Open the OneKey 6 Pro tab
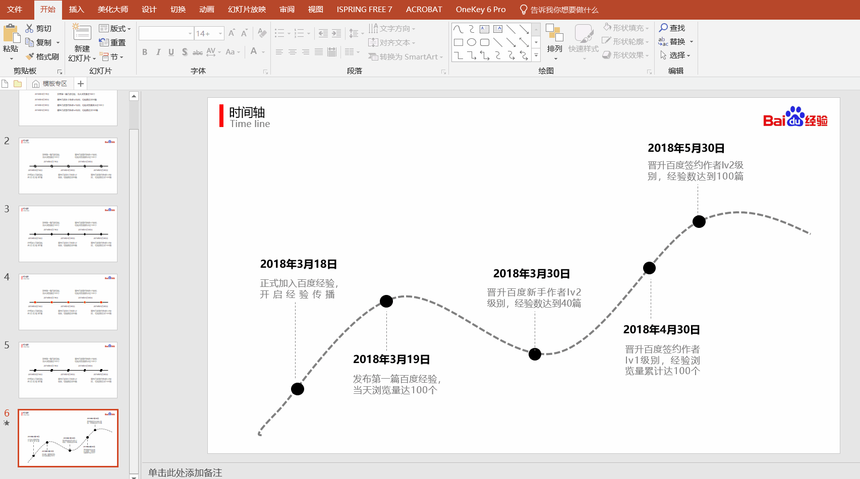 [x=481, y=10]
